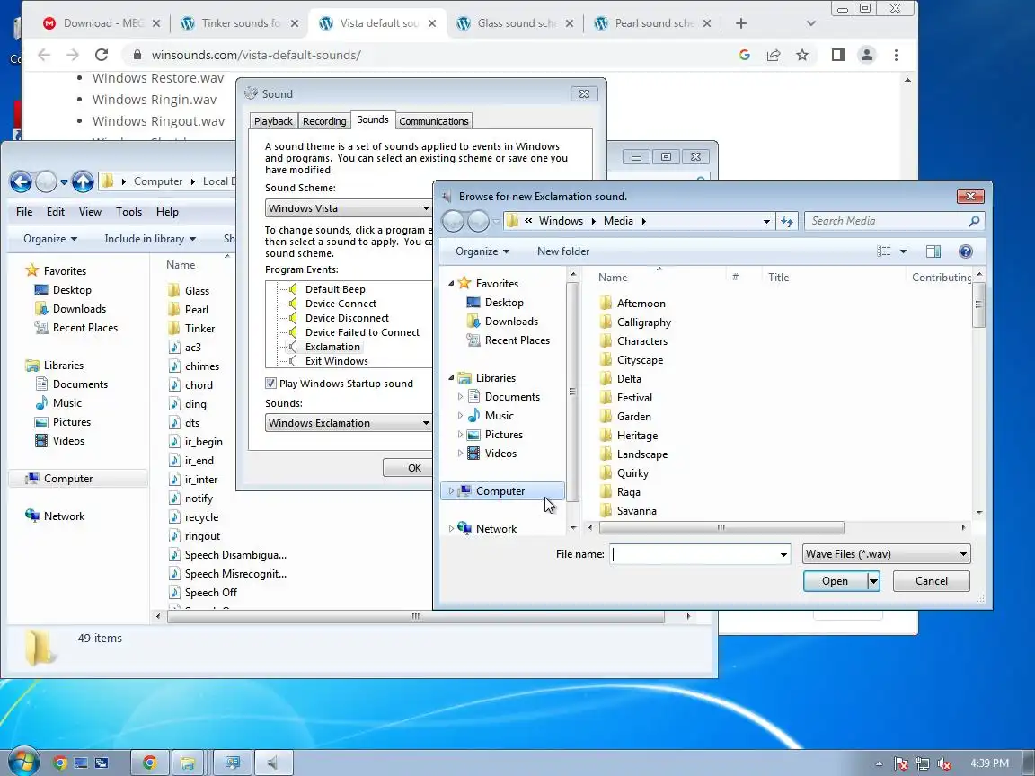Toggle Play Windows Startup sound checkbox
Screen dimensions: 1035x776
click(x=270, y=384)
